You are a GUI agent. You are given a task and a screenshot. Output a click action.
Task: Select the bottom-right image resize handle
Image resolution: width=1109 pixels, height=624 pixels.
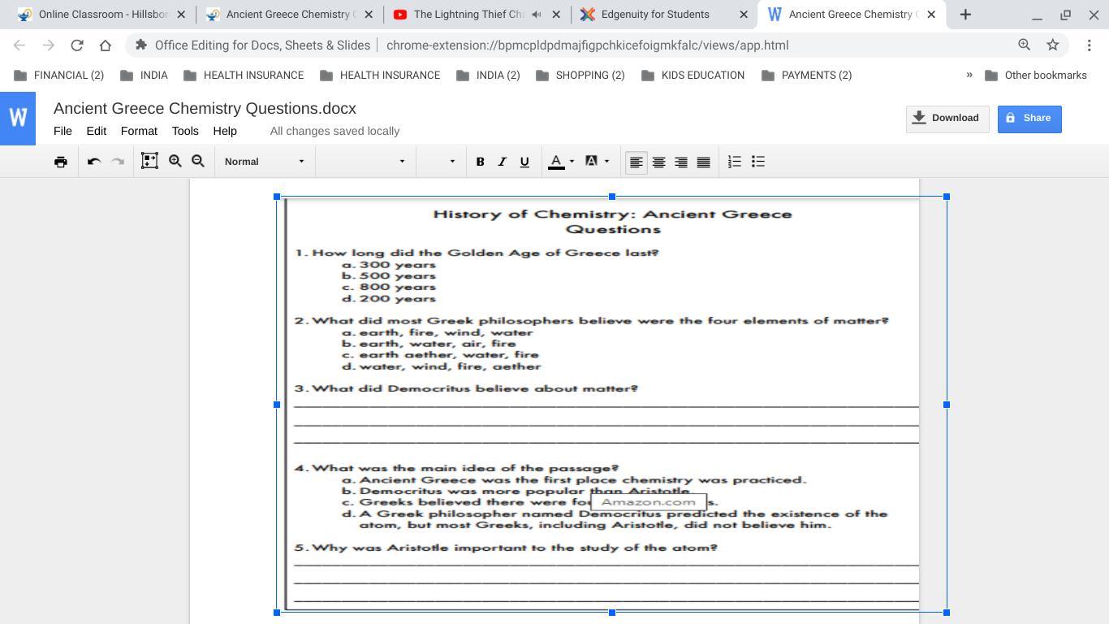click(947, 613)
